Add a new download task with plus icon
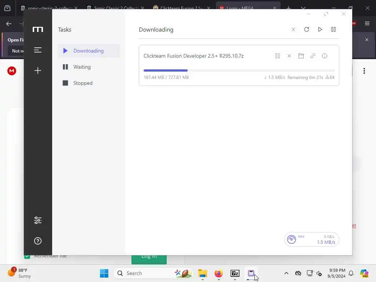Viewport: 376px width, 282px height. coord(38,70)
